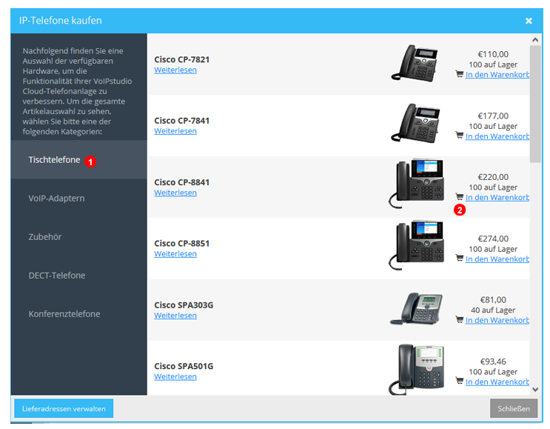Open Konferenztelefone category
Viewport: 550px width, 429px height.
coord(64,314)
